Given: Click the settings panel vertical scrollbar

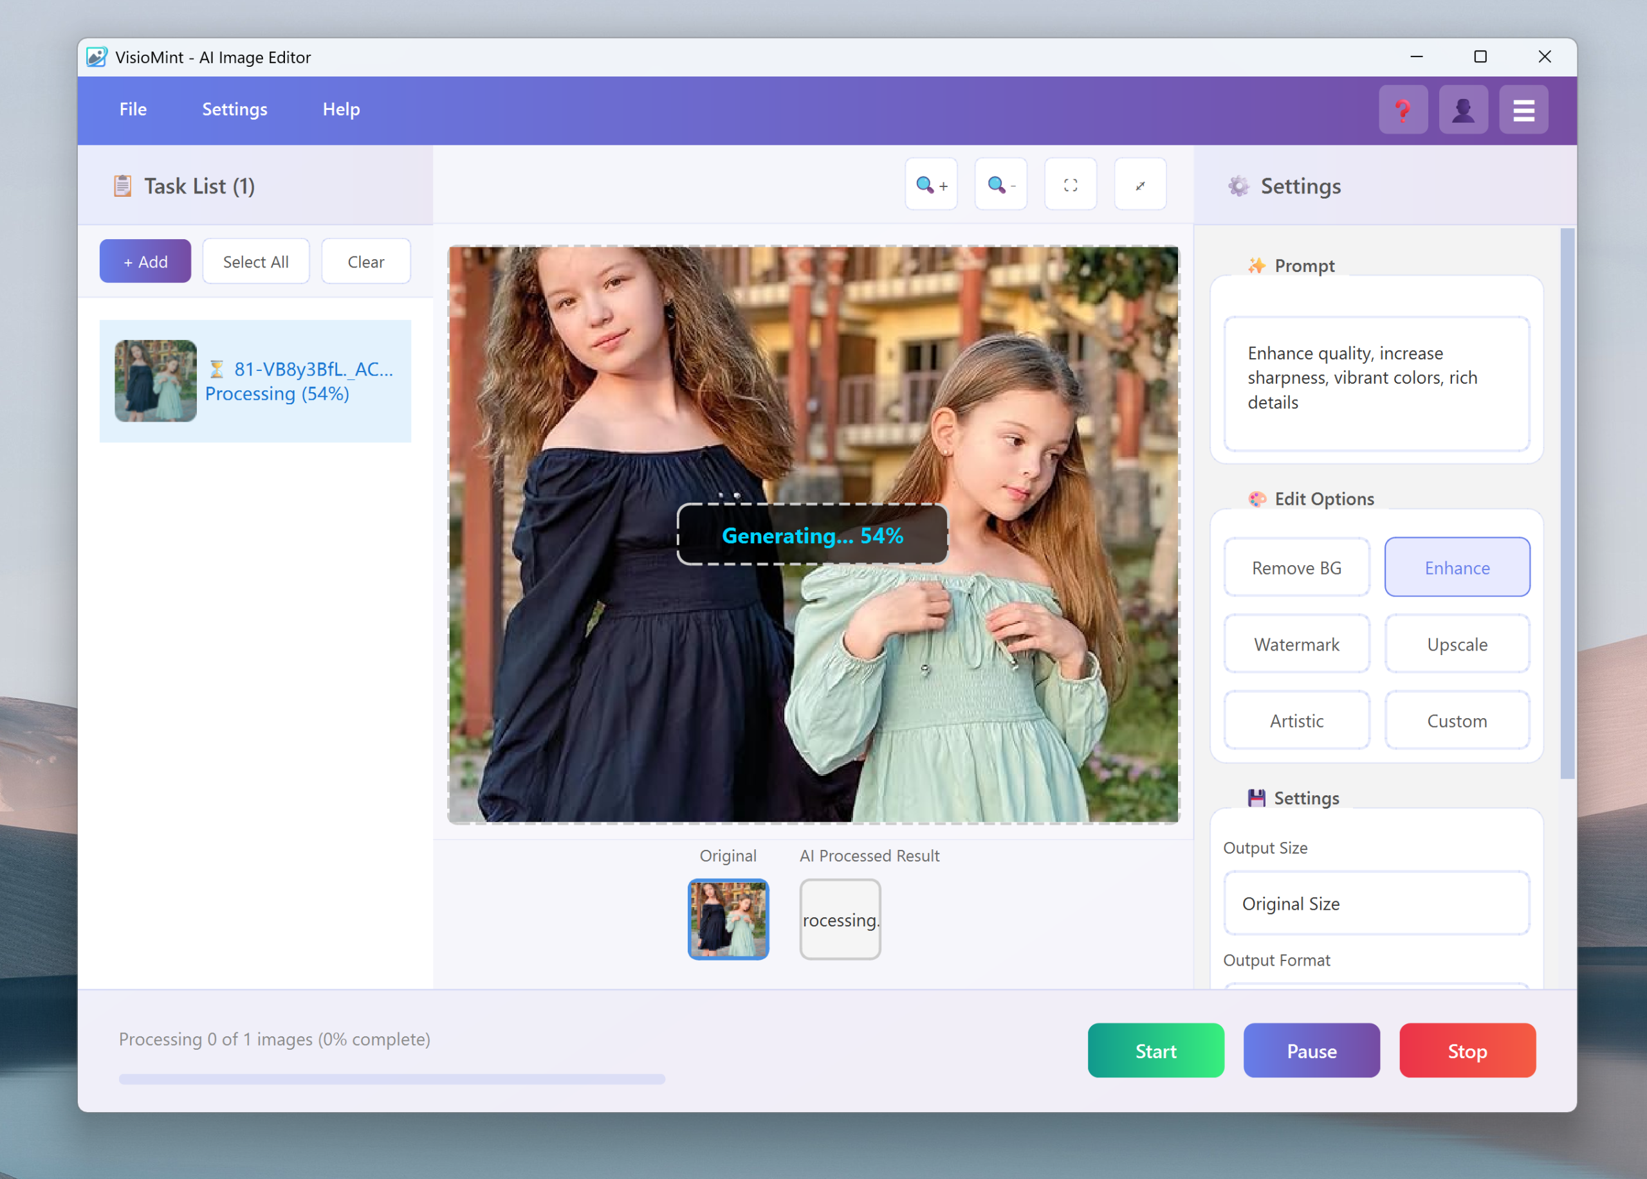Looking at the screenshot, I should coord(1567,503).
